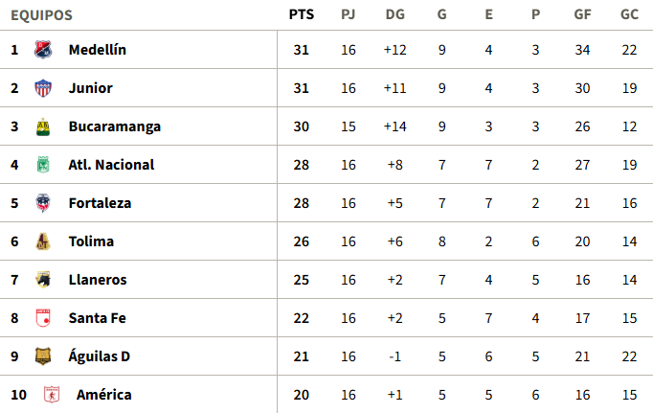Viewport: 653px width, 413px height.
Task: Sort table by PTS column header
Action: 301,15
